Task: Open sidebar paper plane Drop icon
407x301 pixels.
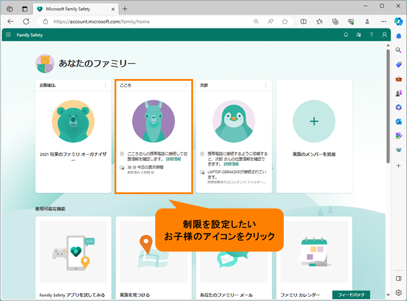Action: tap(398, 150)
